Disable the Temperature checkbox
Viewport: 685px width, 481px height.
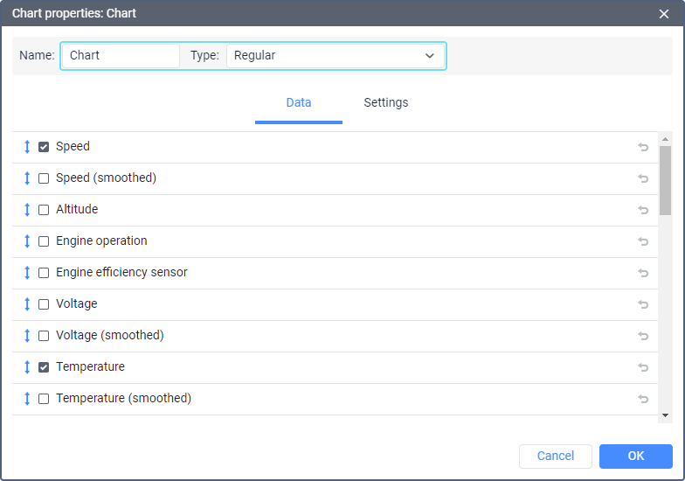(44, 367)
